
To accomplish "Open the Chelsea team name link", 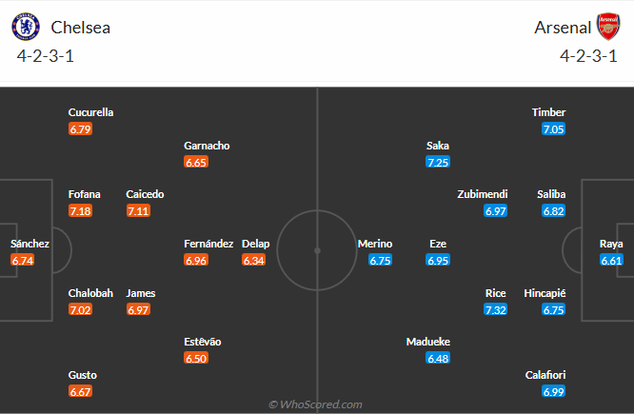I will [81, 28].
